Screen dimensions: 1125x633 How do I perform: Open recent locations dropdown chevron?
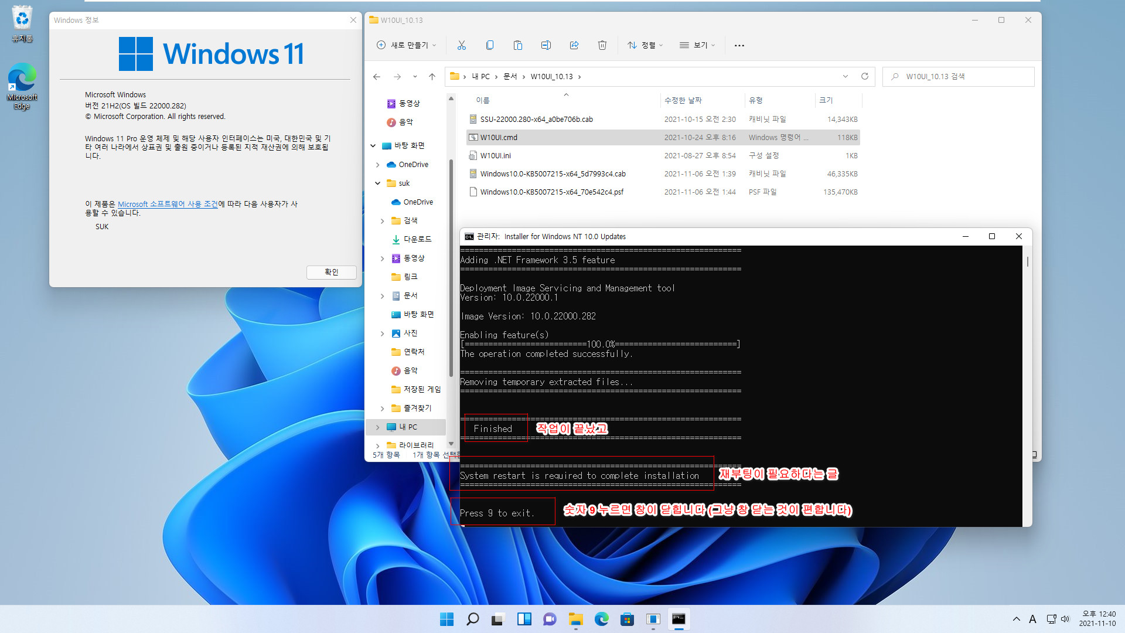tap(415, 77)
